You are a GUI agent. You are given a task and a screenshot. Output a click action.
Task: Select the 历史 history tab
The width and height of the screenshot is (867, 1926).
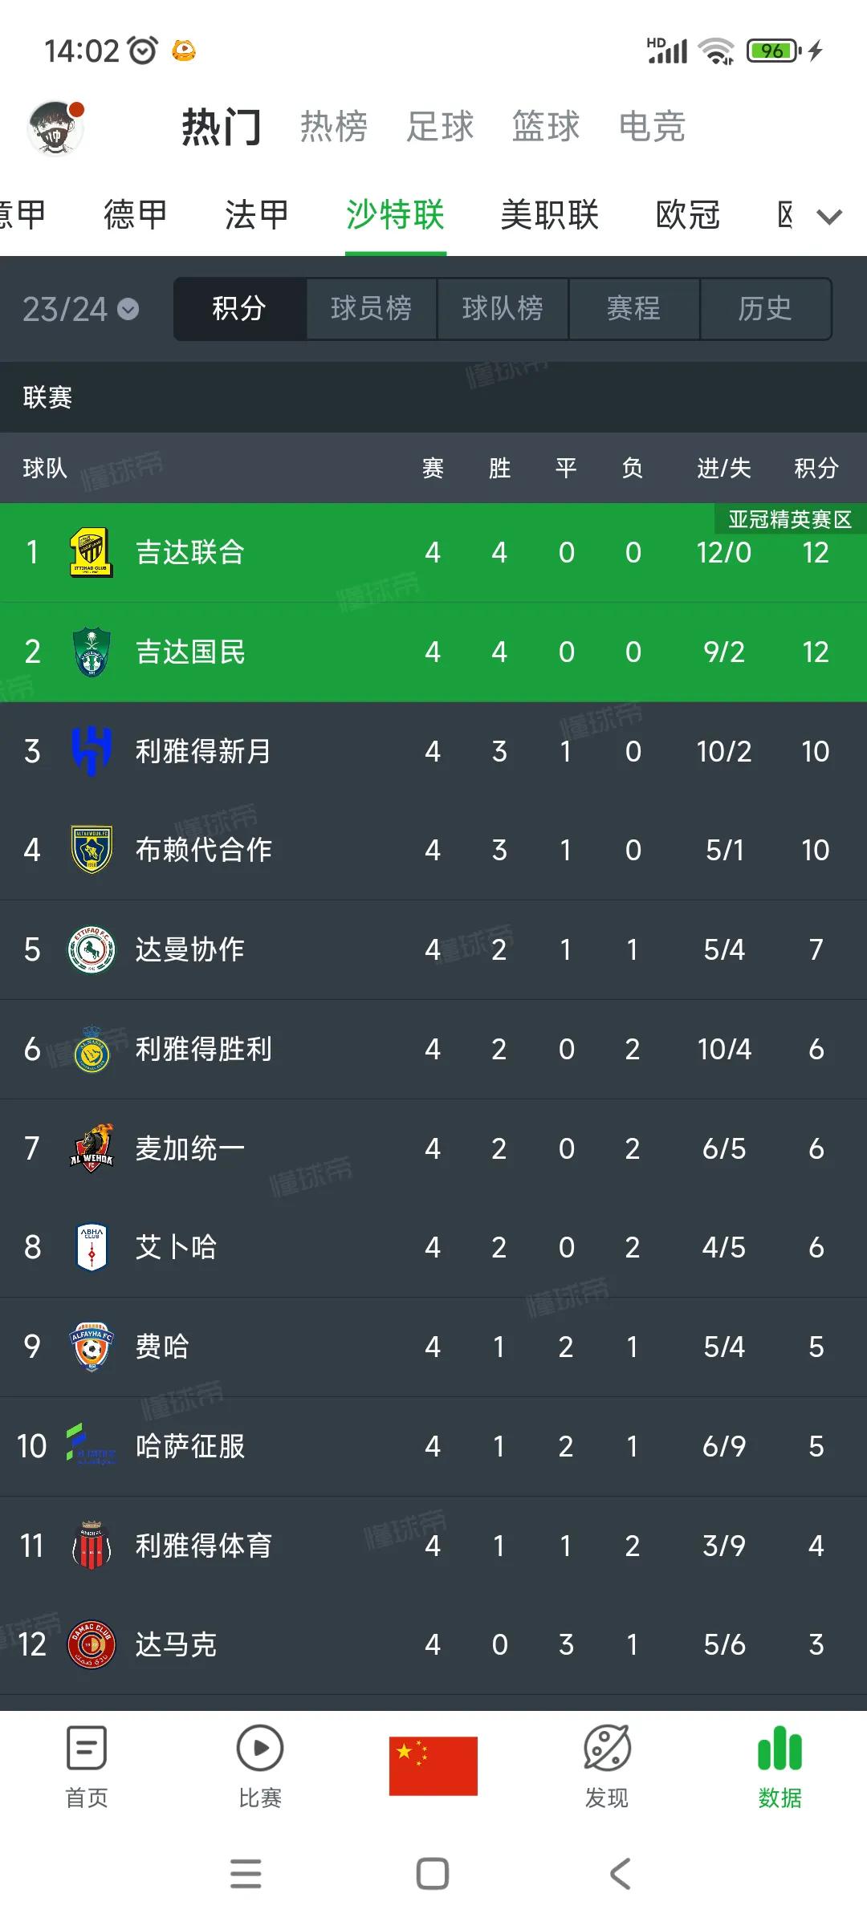[766, 309]
